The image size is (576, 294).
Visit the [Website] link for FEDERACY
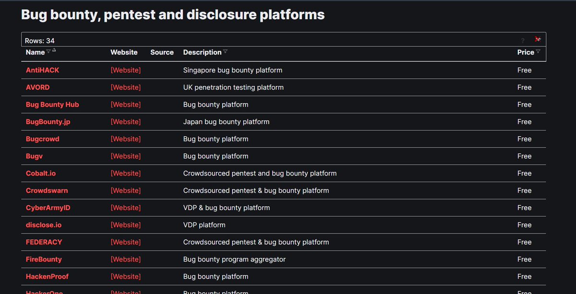(126, 242)
